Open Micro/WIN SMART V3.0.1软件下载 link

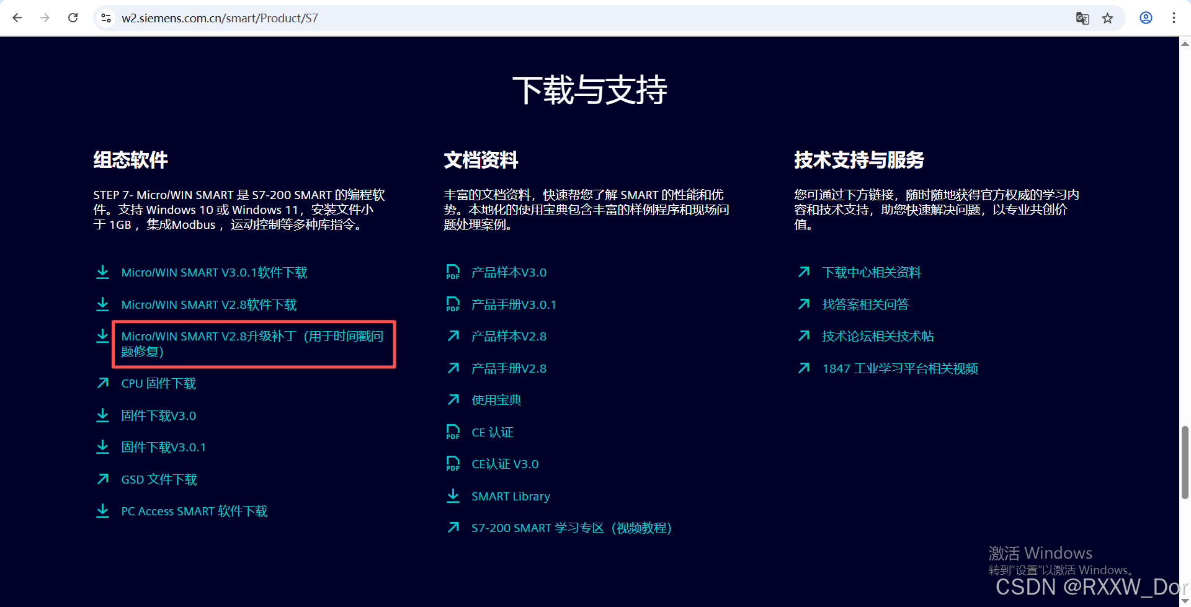tap(214, 272)
